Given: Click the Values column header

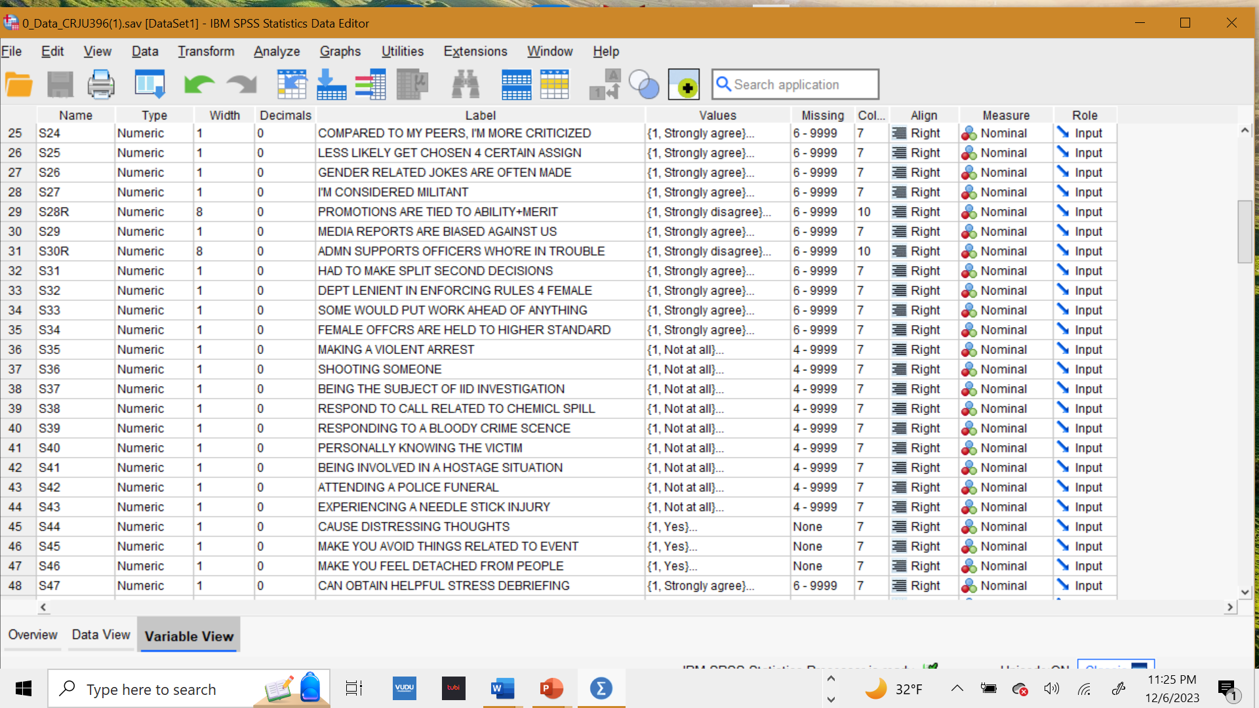Looking at the screenshot, I should point(718,115).
